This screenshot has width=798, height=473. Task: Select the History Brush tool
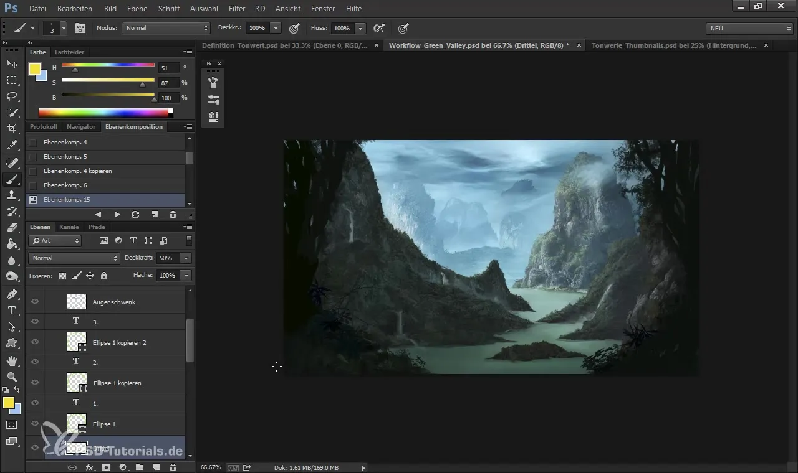pyautogui.click(x=11, y=212)
